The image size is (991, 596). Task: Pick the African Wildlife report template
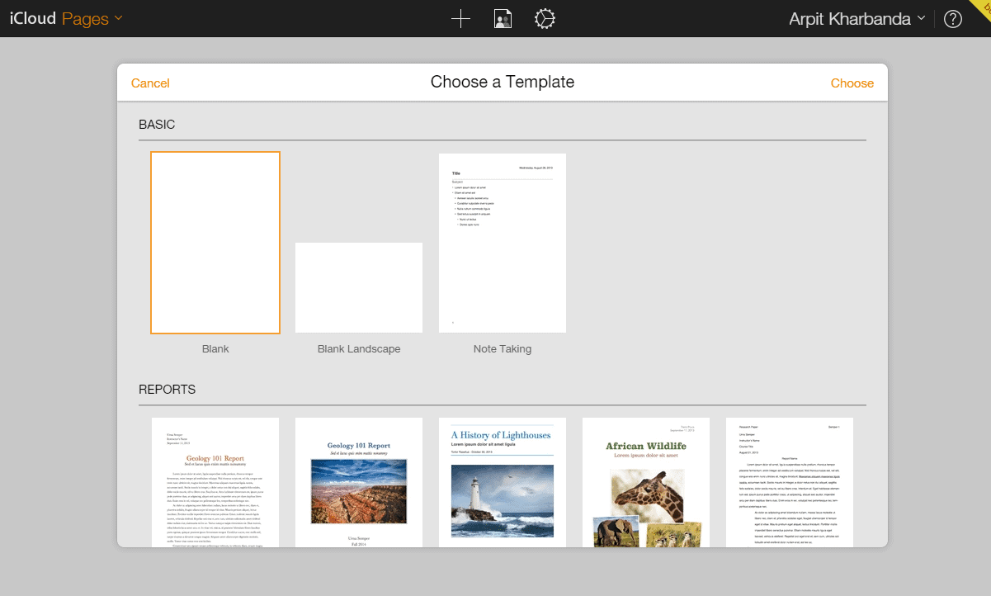pos(646,481)
